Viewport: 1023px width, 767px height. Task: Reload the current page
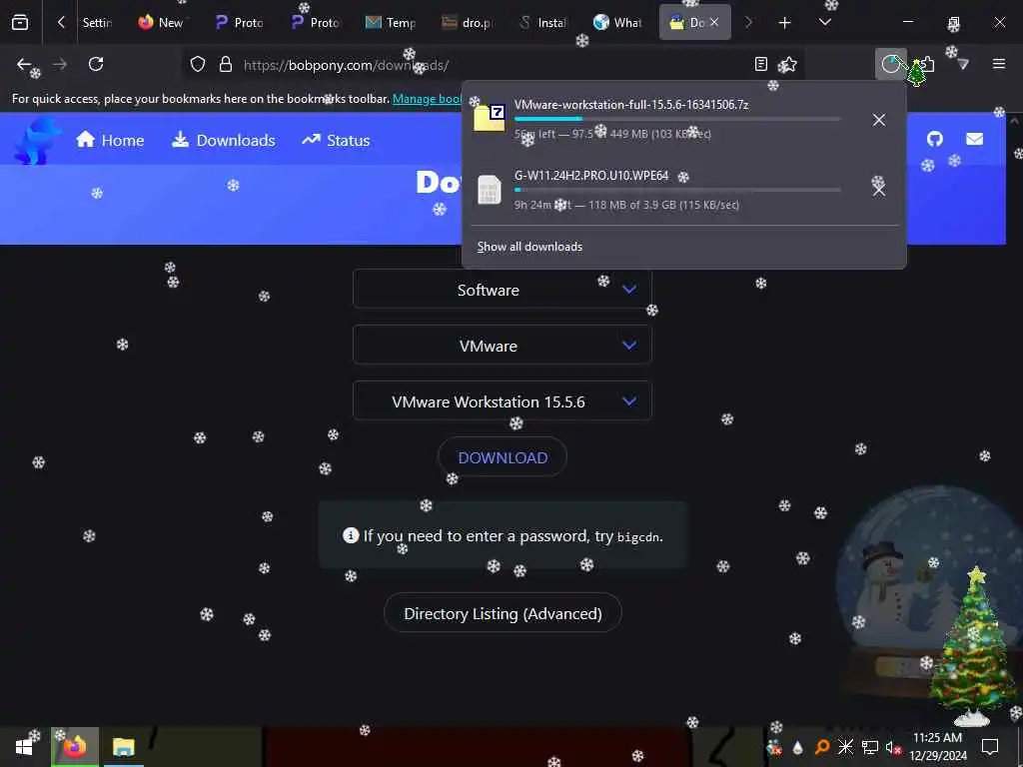tap(96, 64)
